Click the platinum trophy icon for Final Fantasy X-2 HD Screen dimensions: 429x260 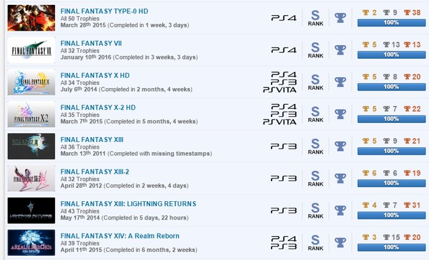tap(340, 114)
